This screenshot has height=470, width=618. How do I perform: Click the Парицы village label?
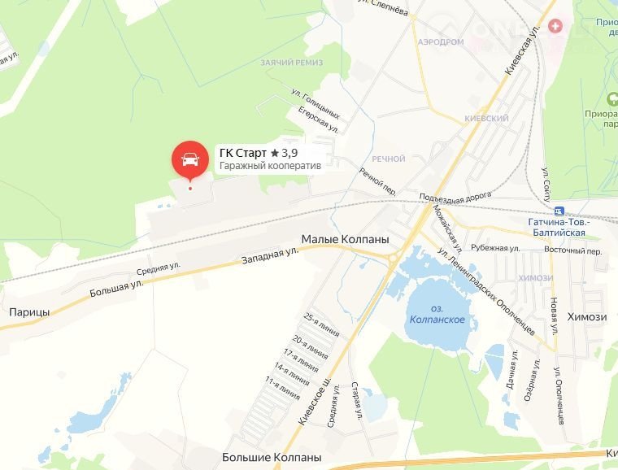point(29,312)
